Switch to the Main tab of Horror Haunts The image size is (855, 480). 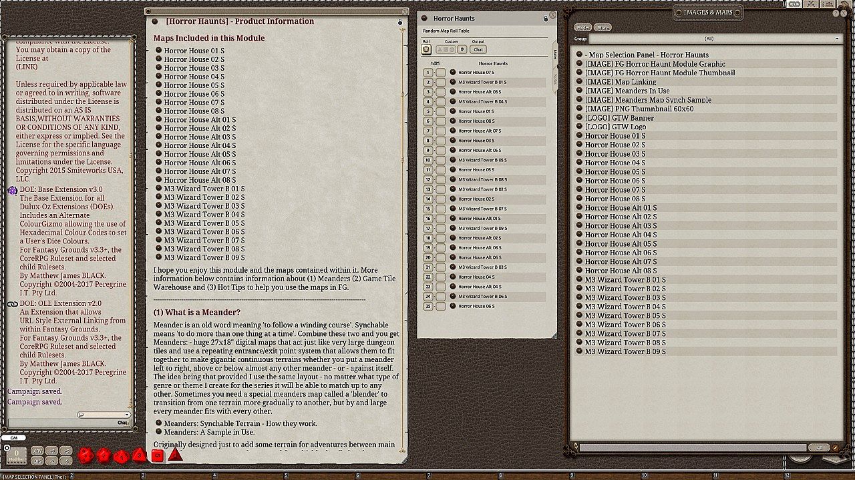pyautogui.click(x=554, y=54)
